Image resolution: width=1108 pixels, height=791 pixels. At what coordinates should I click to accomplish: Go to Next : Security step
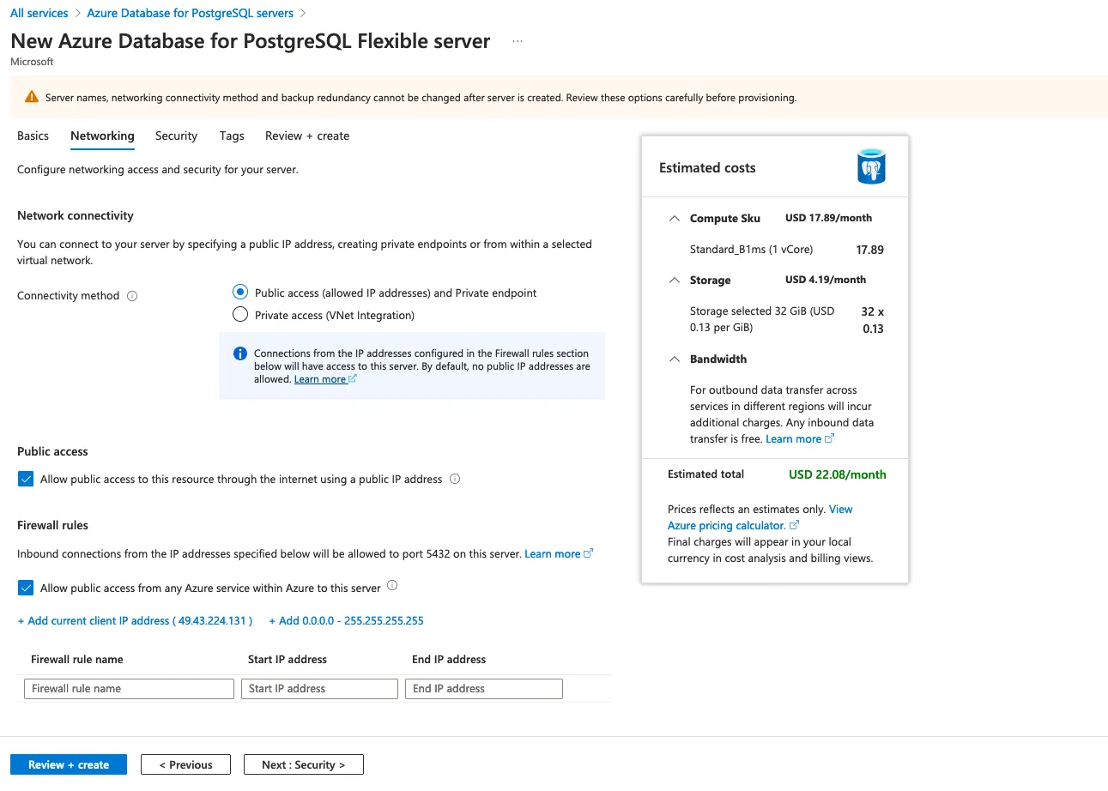pyautogui.click(x=303, y=765)
